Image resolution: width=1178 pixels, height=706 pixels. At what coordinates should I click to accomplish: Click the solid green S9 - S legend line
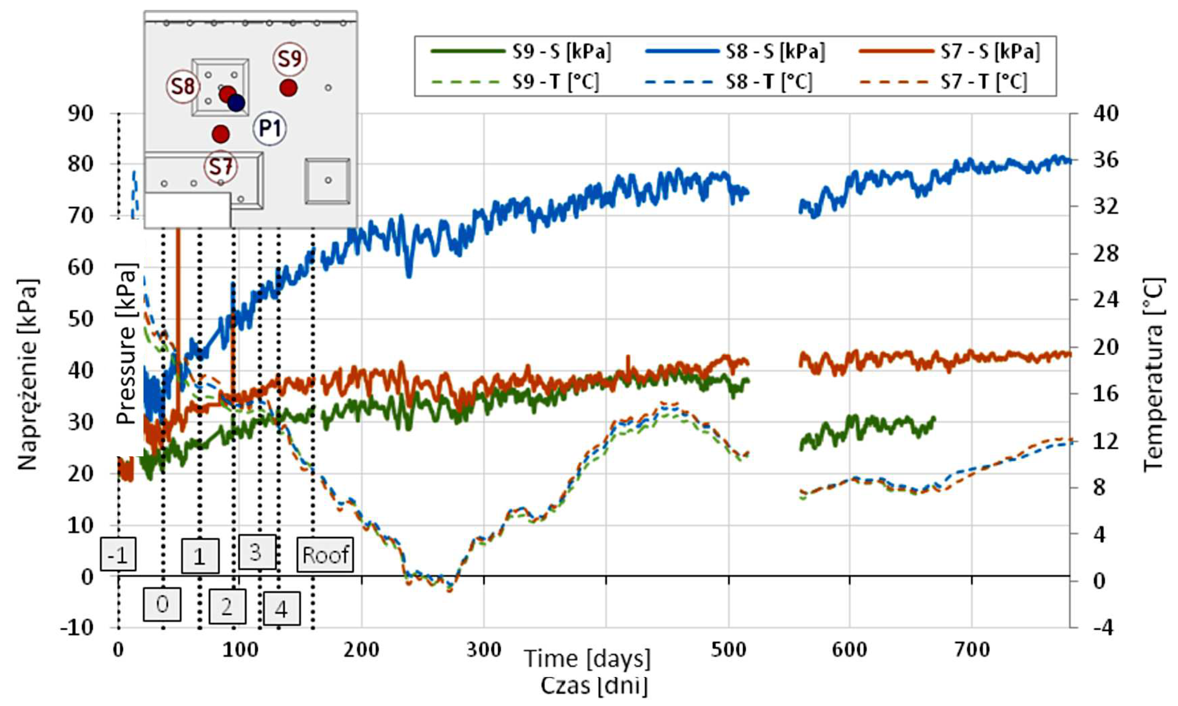[469, 50]
